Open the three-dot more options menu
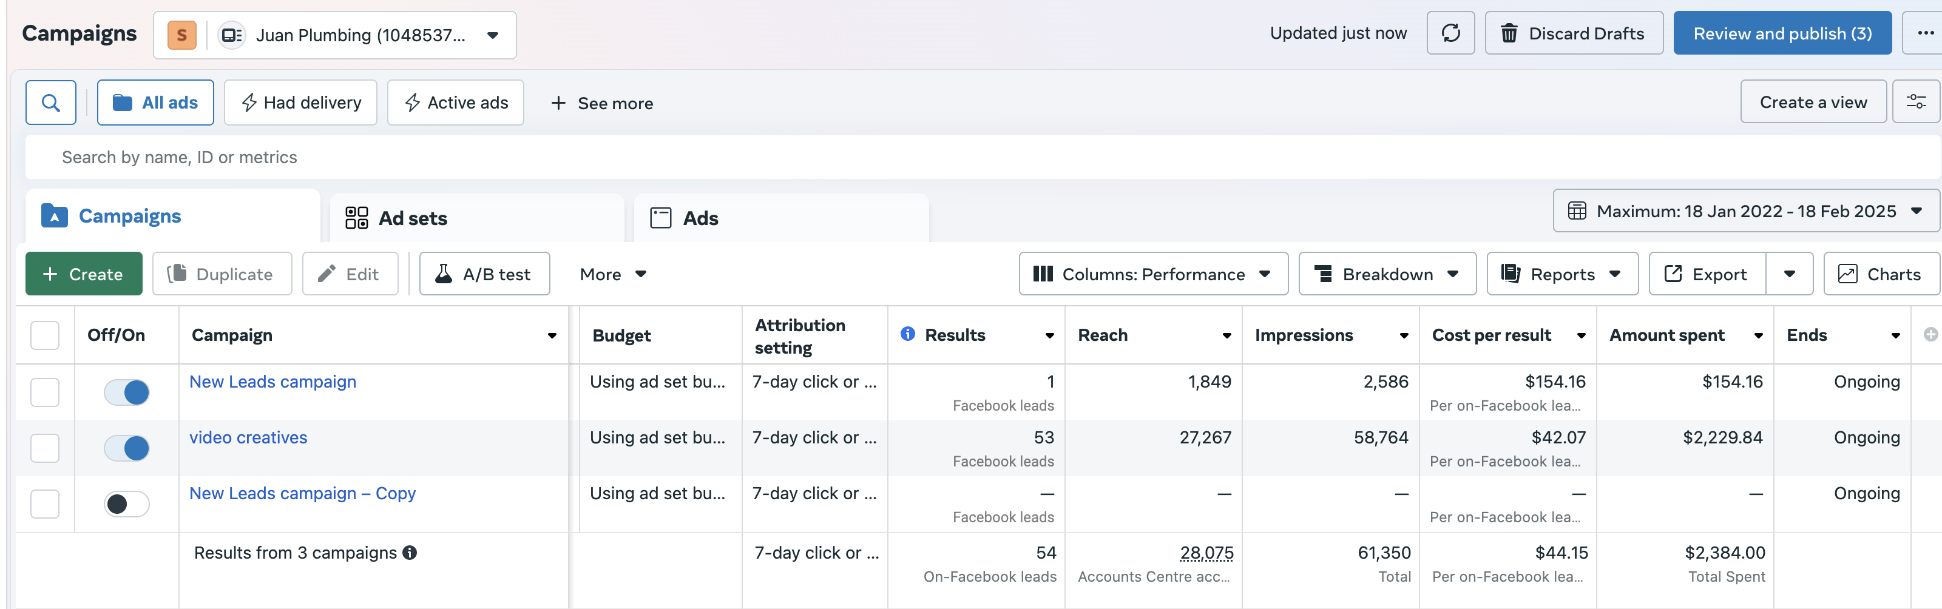 coord(1926,33)
